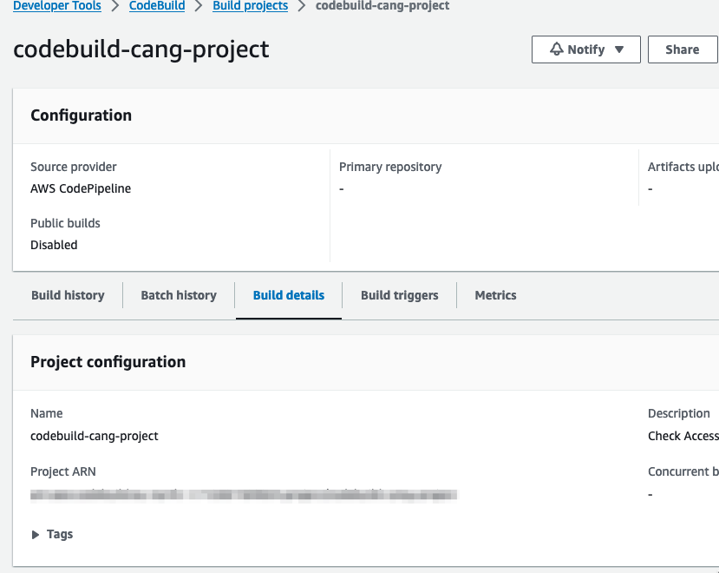Navigate to Build projects via breadcrumb

[250, 6]
